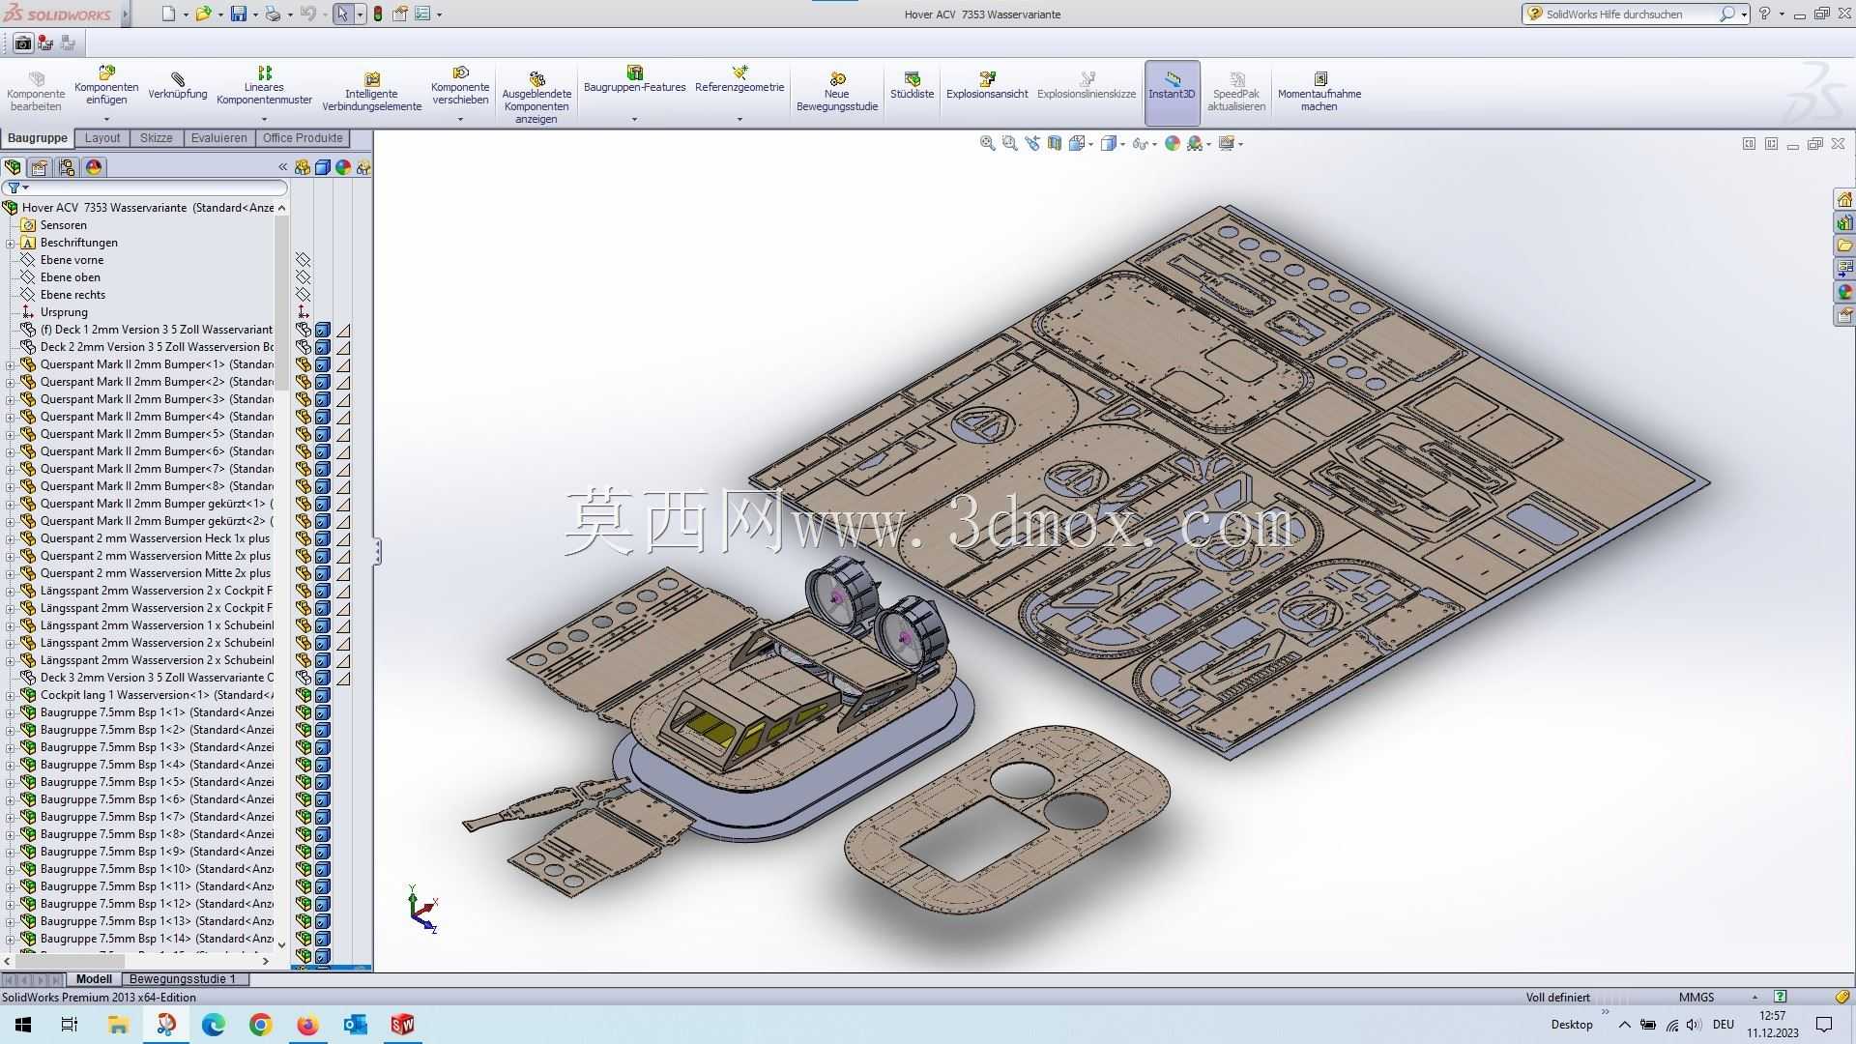This screenshot has width=1856, height=1044.
Task: Click the Explosionsansicht tool
Action: [987, 85]
